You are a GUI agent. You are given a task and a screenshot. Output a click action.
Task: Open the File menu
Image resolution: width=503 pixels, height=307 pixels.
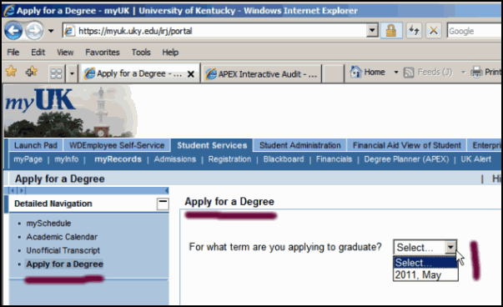click(x=13, y=53)
